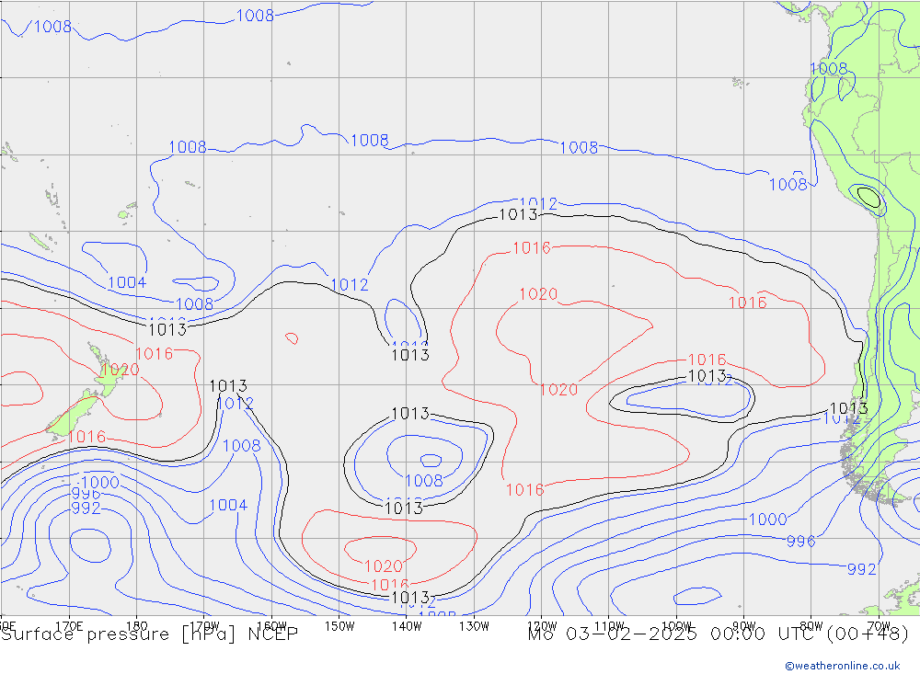
Task: Click the blue 1004 label beneath the 1008 near 165W
Action: pyautogui.click(x=228, y=505)
